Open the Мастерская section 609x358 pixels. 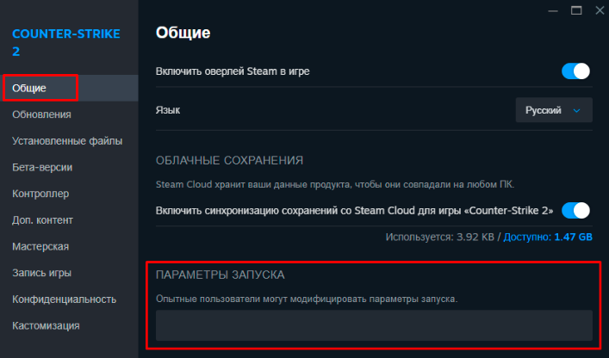(40, 247)
